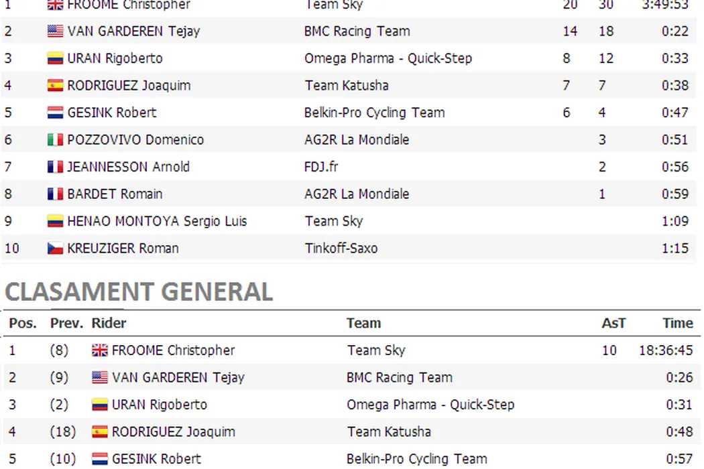Click the Colombian flag beside Henao Montoya
Image resolution: width=704 pixels, height=469 pixels.
(55, 222)
